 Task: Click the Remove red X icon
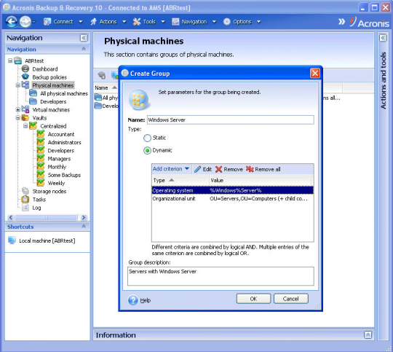pos(218,169)
